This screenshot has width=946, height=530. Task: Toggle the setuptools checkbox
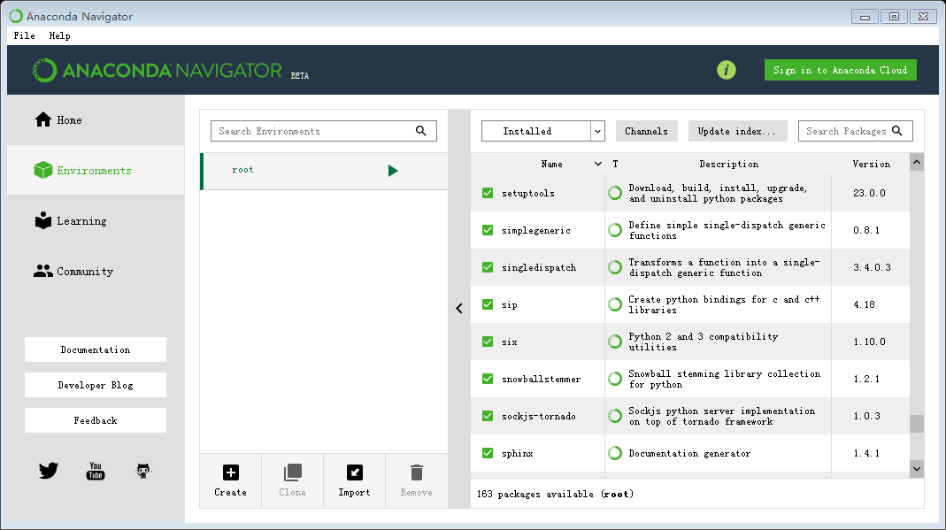tap(488, 193)
